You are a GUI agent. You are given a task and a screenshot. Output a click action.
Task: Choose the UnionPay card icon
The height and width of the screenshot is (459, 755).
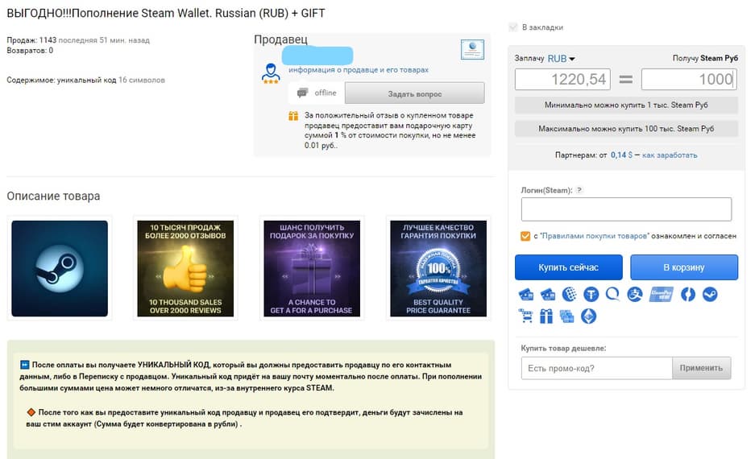tap(661, 294)
